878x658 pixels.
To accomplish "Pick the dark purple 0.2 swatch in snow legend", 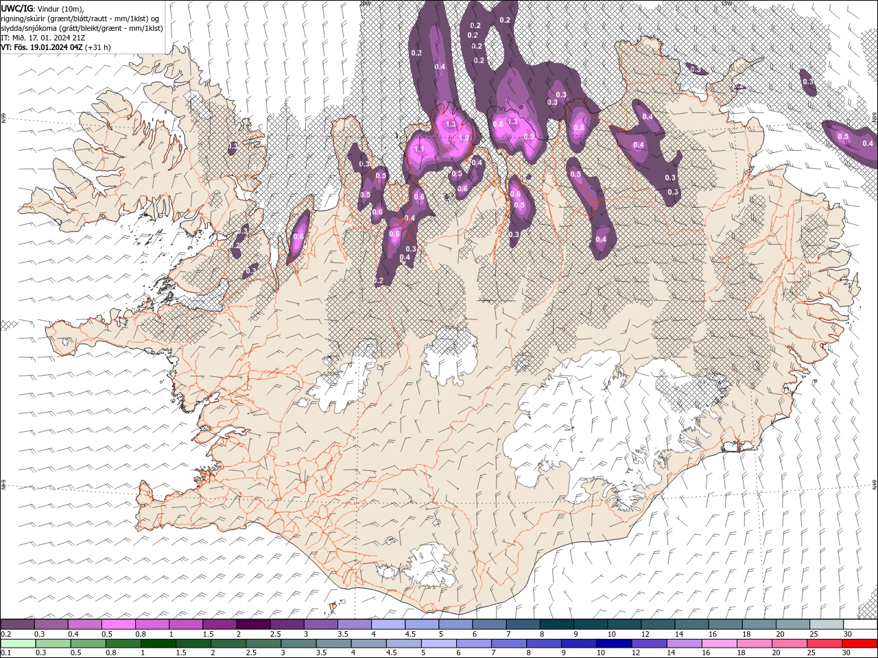I will click(x=17, y=624).
